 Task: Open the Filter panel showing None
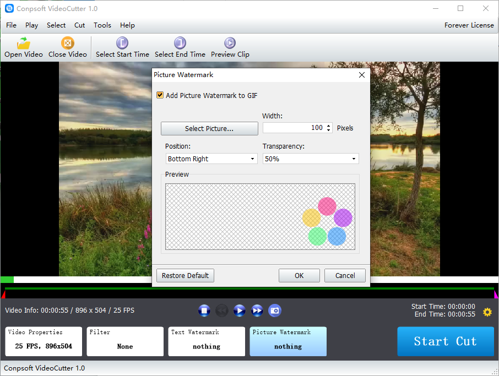point(125,341)
